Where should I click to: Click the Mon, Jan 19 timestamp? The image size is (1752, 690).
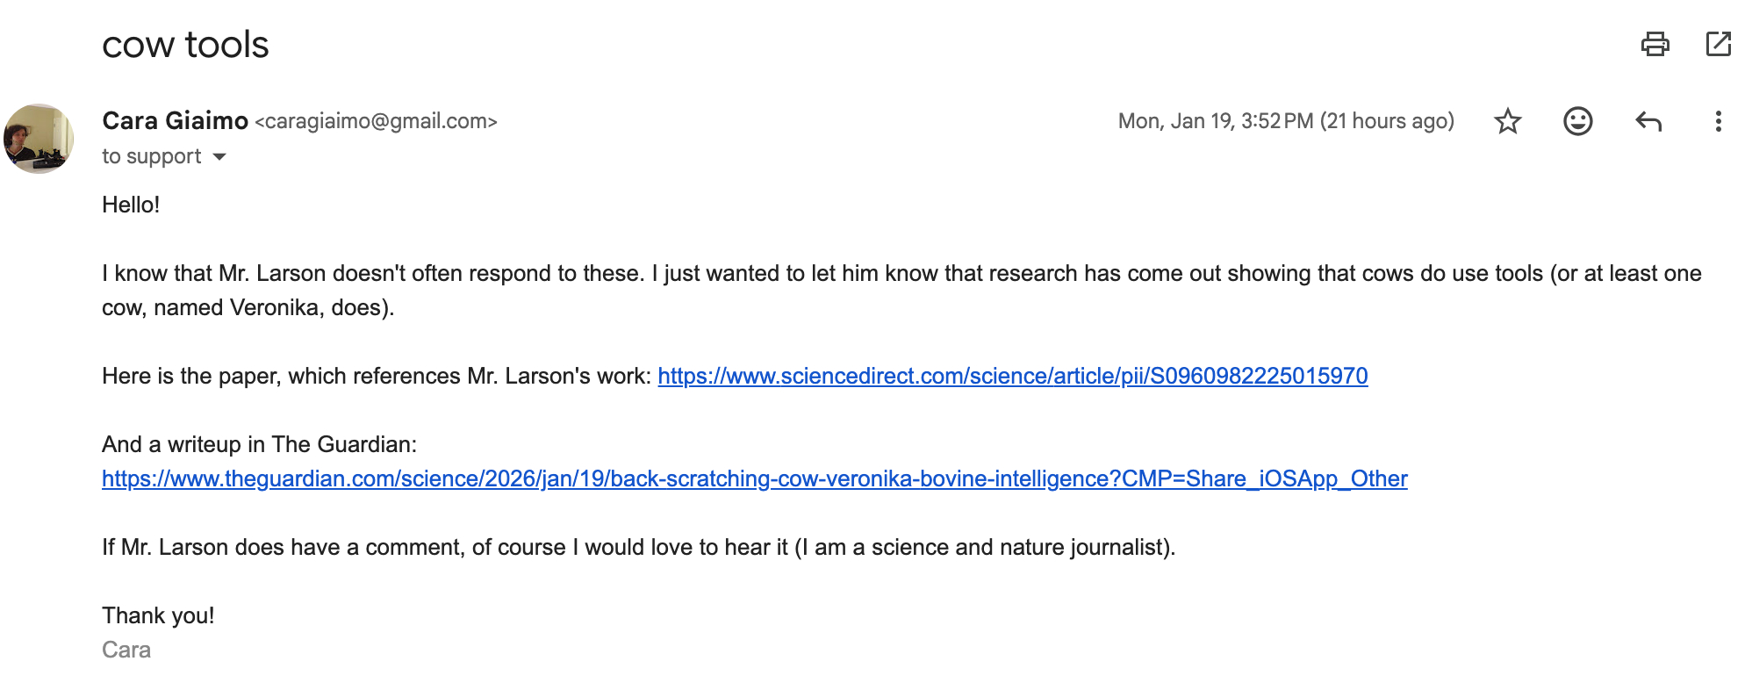(x=1285, y=121)
